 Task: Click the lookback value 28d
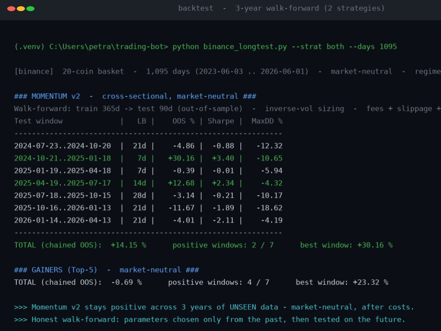click(139, 196)
